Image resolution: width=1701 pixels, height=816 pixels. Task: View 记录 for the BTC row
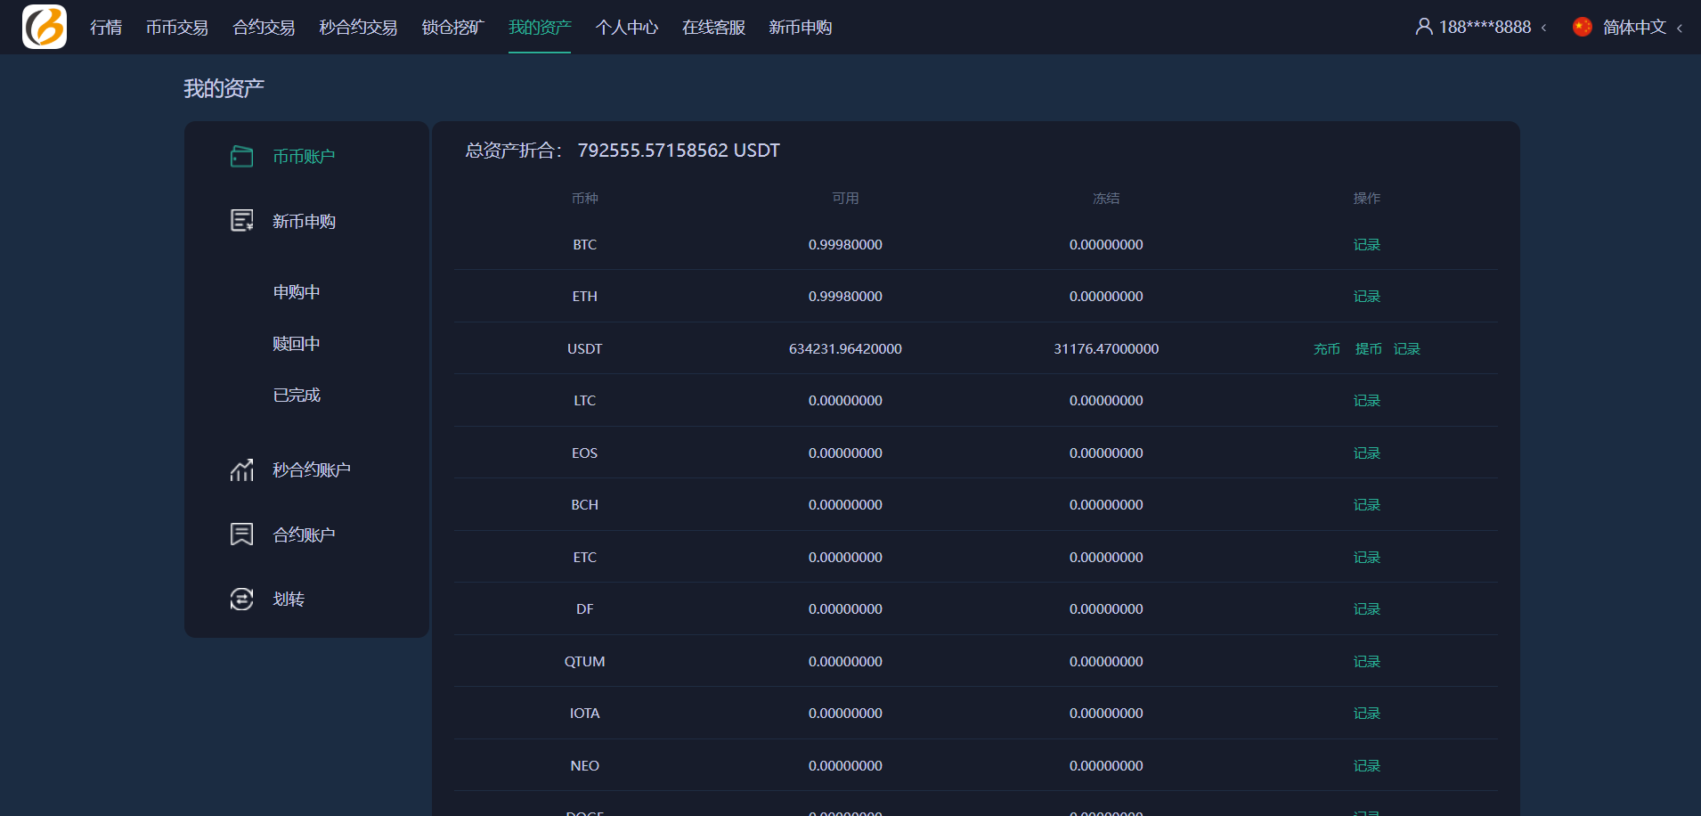point(1366,245)
